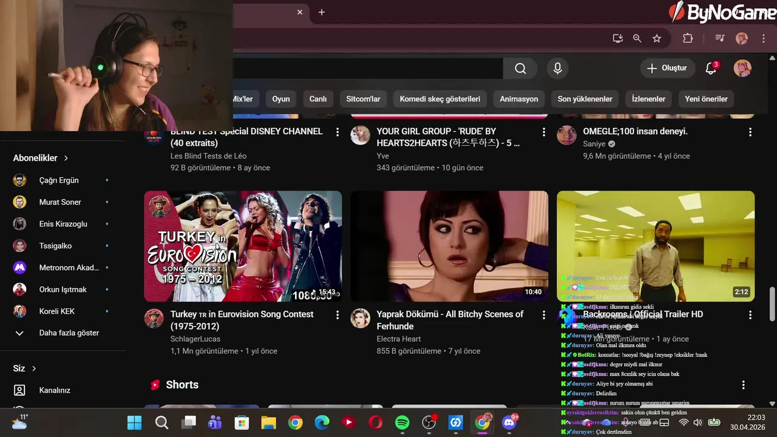Bookmark this page with the star icon
The height and width of the screenshot is (437, 777).
(657, 38)
